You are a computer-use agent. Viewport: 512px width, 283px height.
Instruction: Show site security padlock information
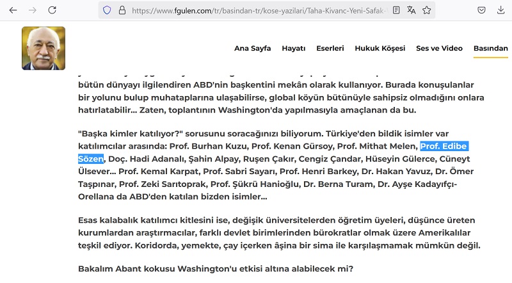coord(121,10)
